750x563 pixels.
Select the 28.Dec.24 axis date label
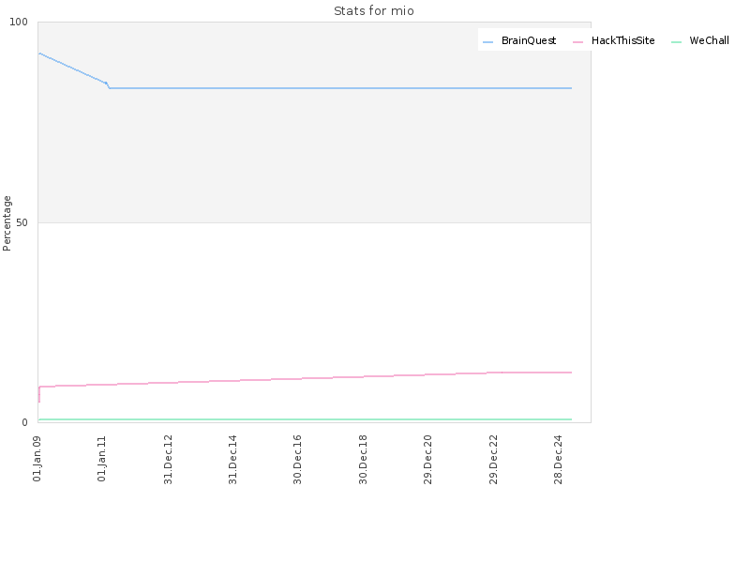point(558,459)
